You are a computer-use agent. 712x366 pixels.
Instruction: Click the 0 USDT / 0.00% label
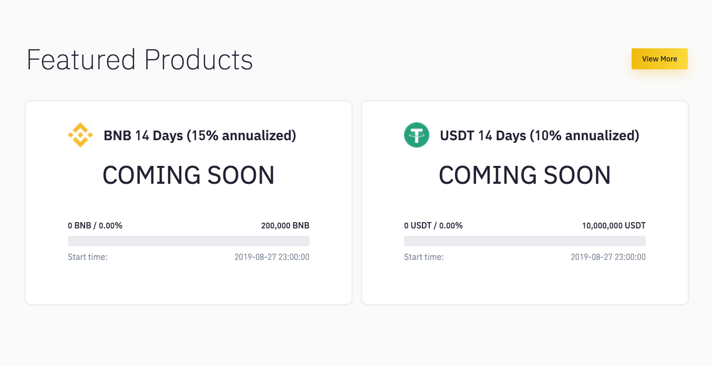coord(434,226)
